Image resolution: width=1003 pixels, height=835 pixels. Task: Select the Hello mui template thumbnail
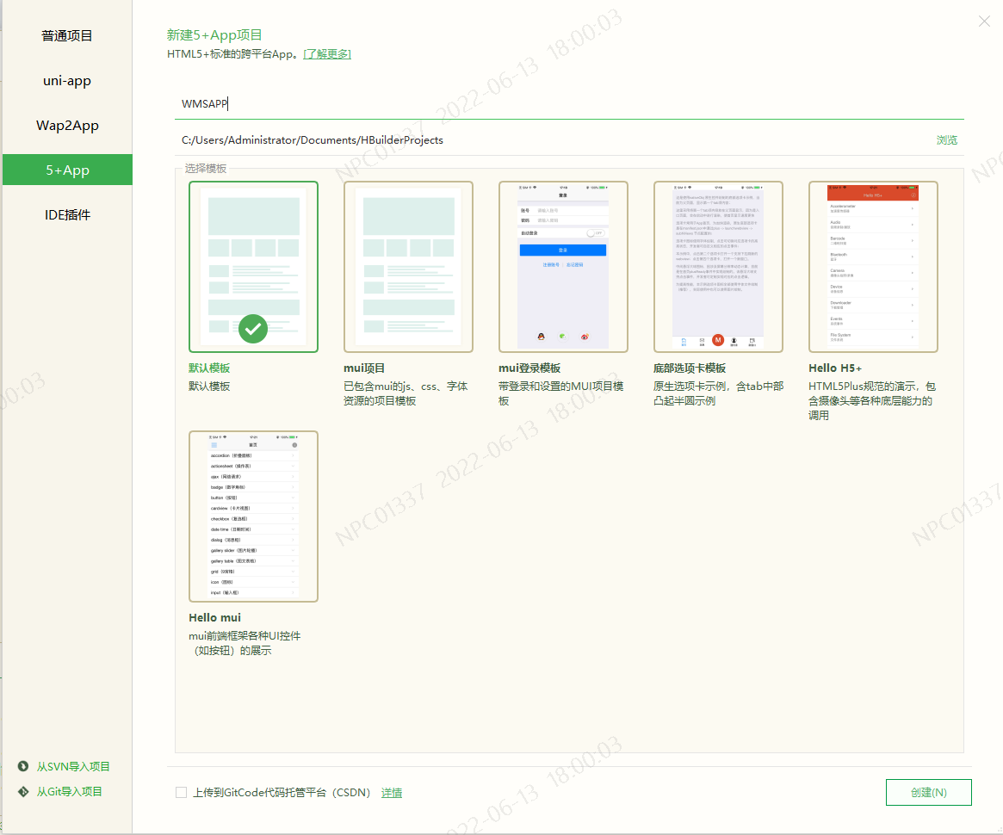[x=253, y=516]
